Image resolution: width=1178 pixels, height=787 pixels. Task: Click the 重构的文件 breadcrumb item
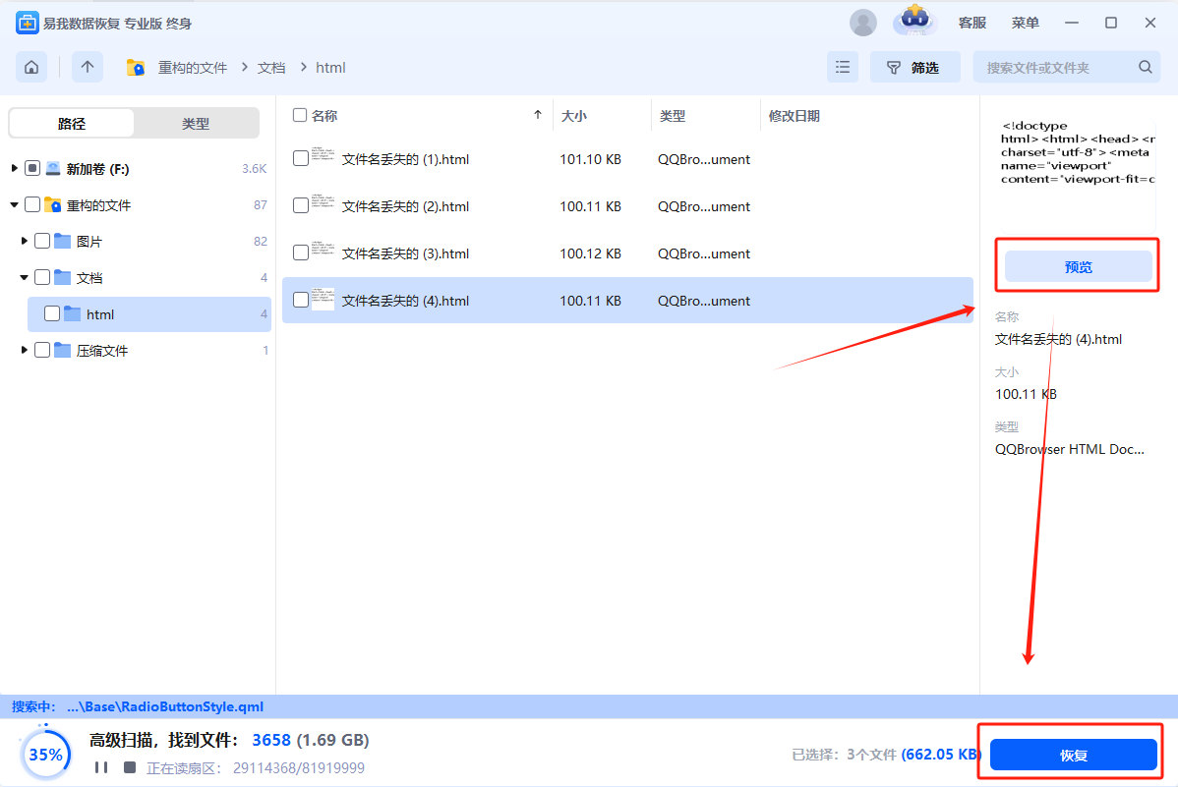(x=193, y=68)
